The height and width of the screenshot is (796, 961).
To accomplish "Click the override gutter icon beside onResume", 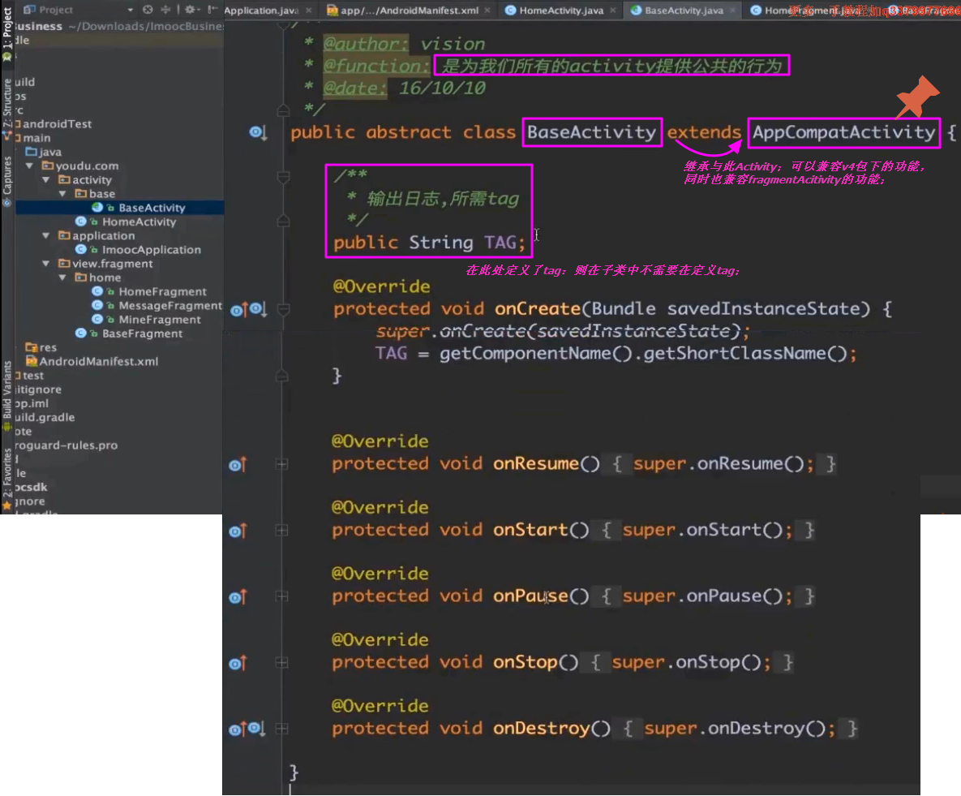I will [x=237, y=465].
